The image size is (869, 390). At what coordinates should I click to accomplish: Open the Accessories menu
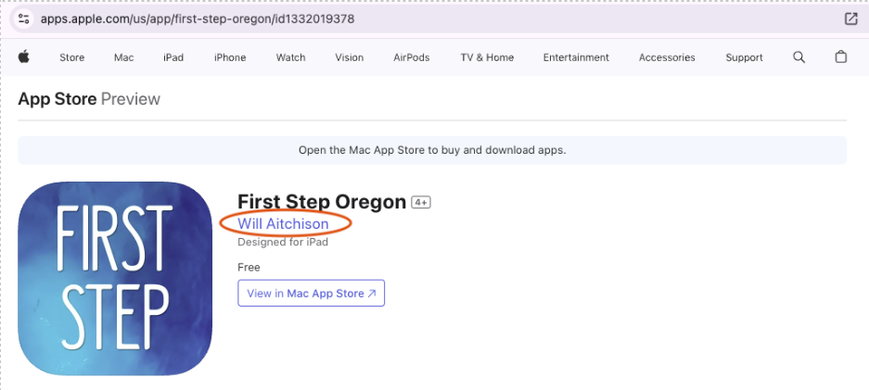667,57
